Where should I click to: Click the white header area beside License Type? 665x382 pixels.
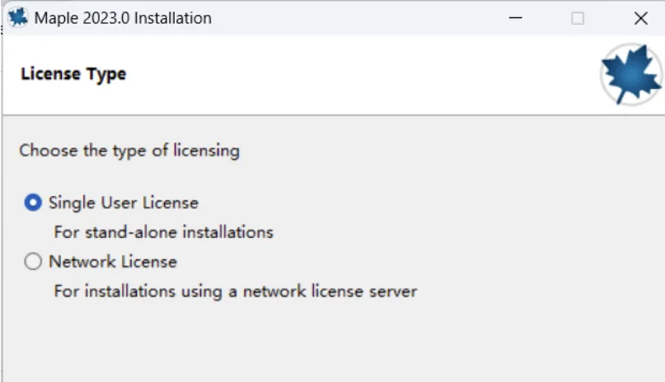360,74
